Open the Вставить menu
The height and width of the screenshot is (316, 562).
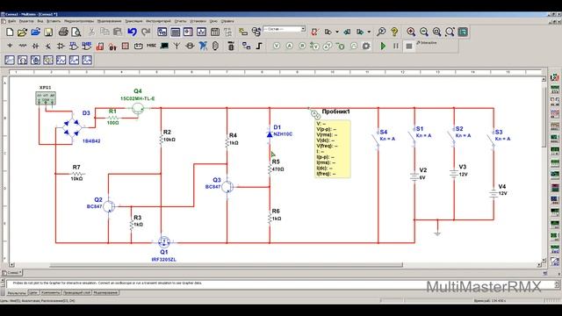[54, 21]
